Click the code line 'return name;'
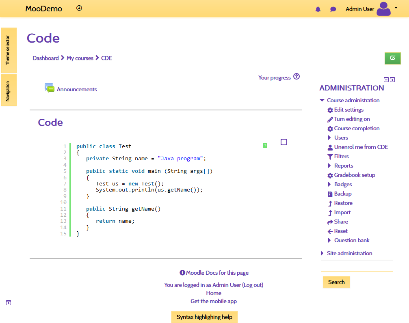The image size is (409, 323). (x=115, y=221)
